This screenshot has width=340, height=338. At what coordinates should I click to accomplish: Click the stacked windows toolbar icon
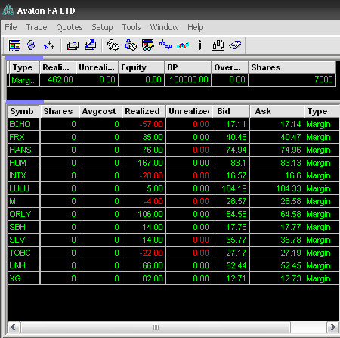(73, 45)
